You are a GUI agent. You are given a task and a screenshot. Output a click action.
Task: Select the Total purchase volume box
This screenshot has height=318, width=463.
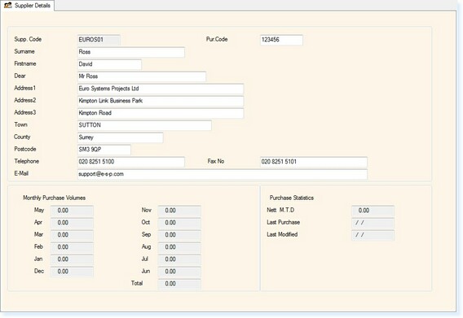(x=179, y=284)
